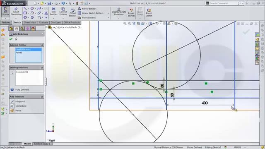
Task: Select the Spline sketch tool
Action: (x=39, y=8)
